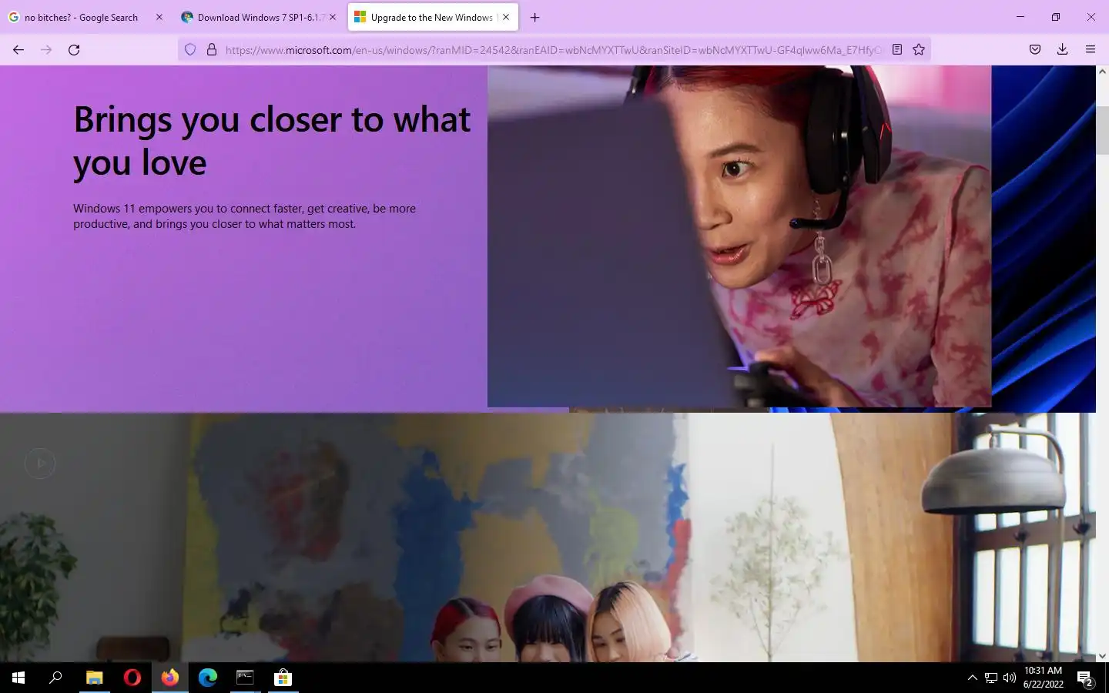Close the Google Search tab

(x=159, y=17)
